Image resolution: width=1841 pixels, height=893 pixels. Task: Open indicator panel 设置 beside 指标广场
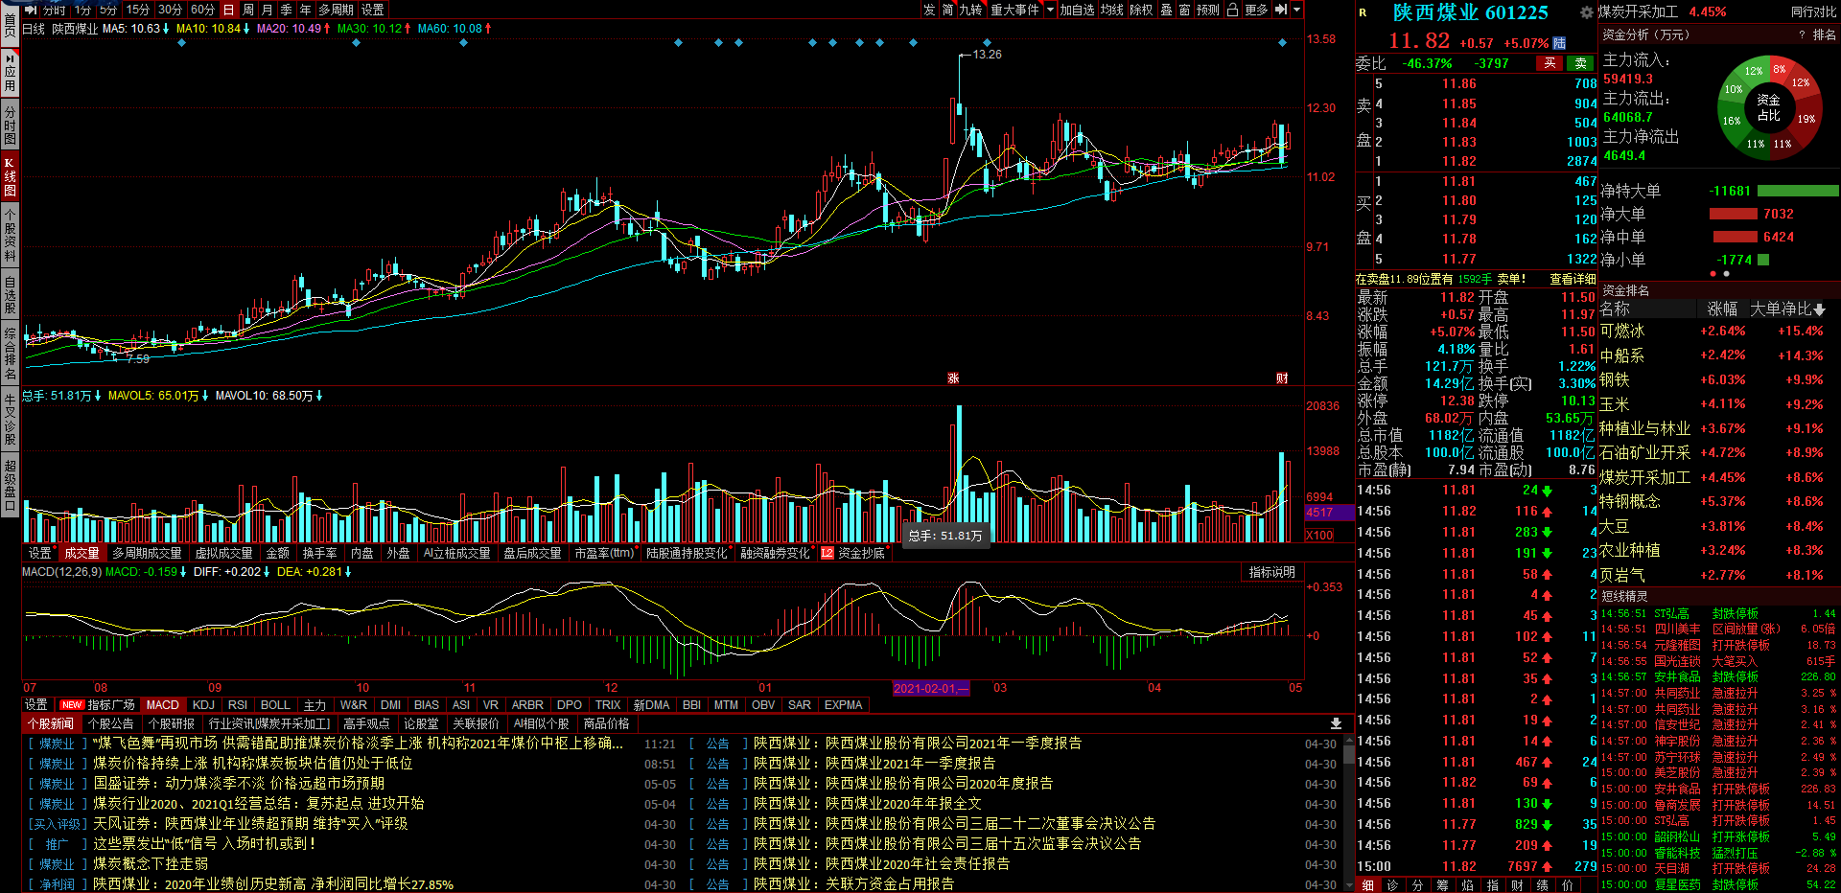tap(36, 704)
